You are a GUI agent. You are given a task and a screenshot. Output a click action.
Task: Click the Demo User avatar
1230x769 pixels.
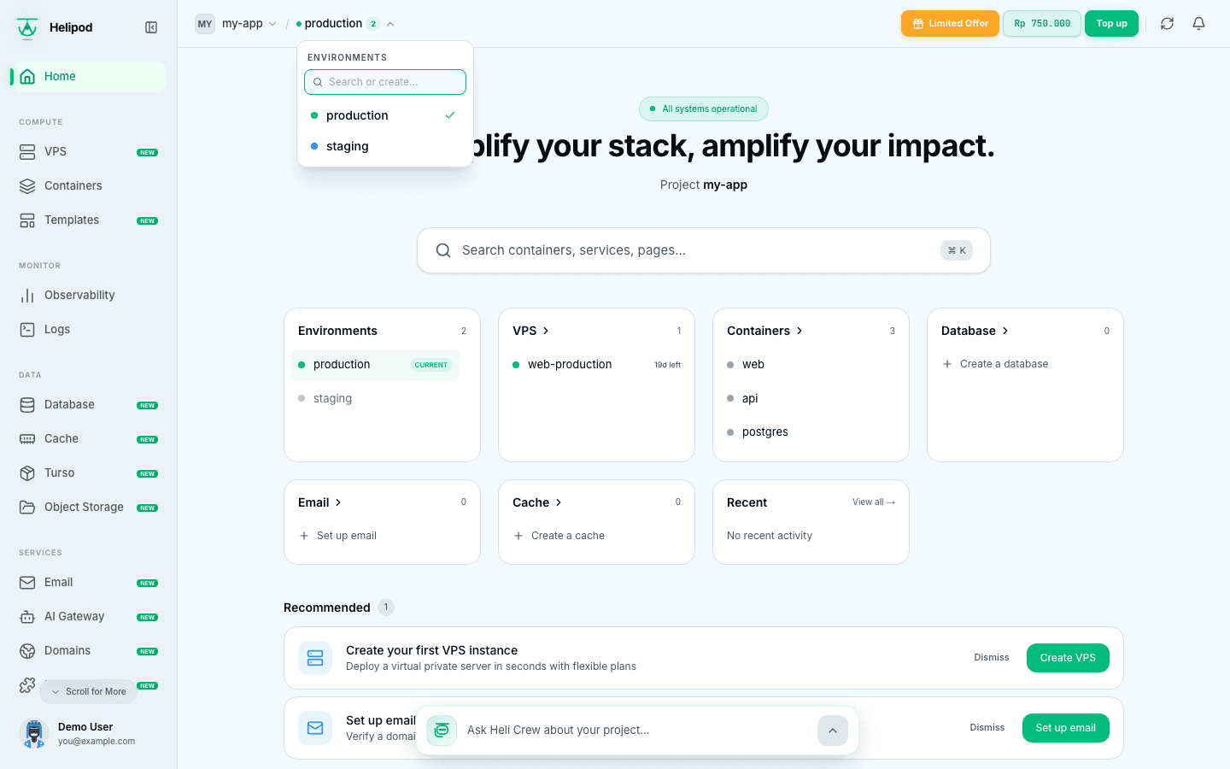tap(34, 733)
